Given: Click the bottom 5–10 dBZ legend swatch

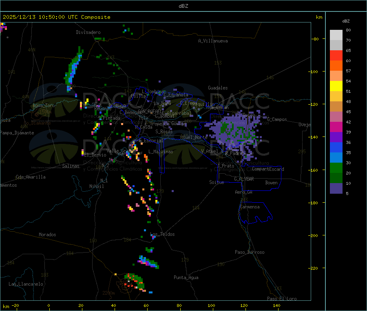Looking at the screenshot, I should click(x=336, y=188).
